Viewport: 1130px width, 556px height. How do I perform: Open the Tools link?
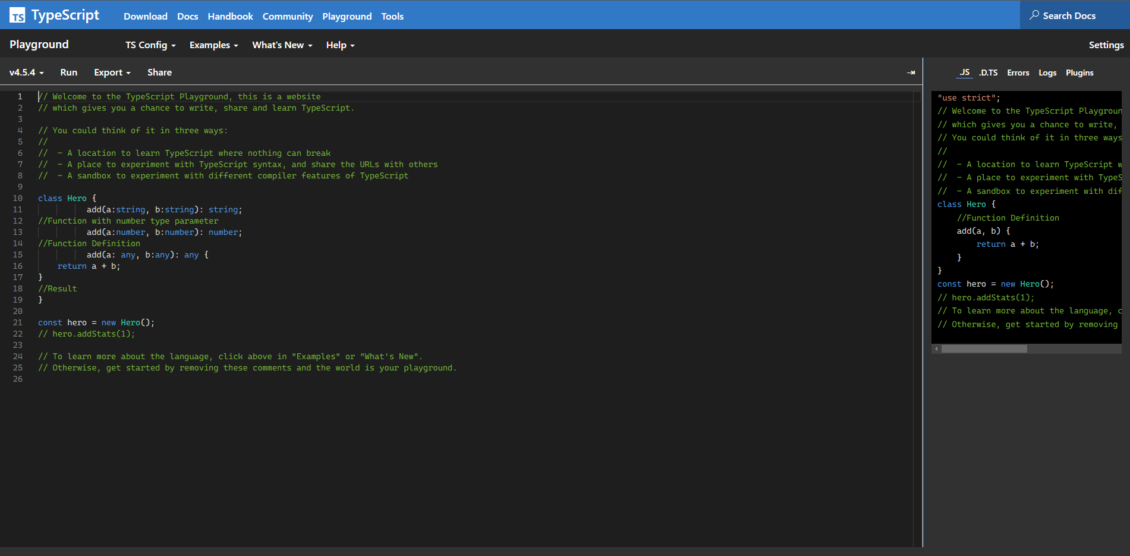[392, 17]
